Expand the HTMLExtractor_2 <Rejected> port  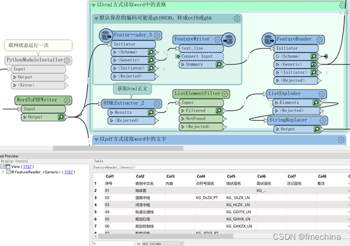[x=112, y=120]
